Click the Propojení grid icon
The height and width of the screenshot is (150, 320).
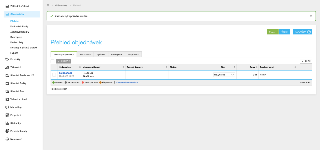7,115
